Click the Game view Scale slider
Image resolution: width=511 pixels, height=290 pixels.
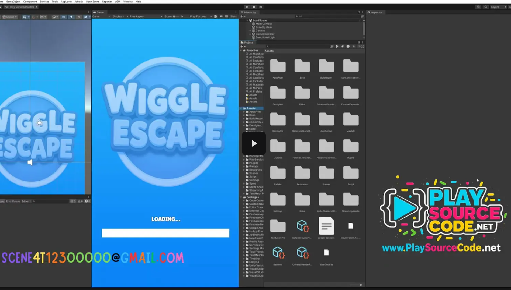click(x=174, y=16)
